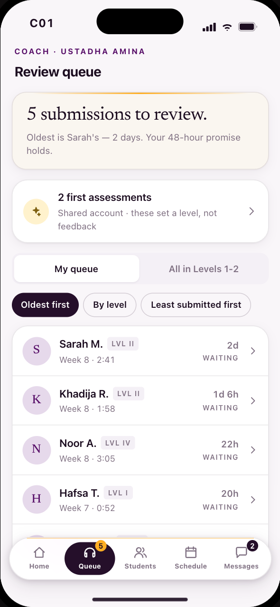
Task: Tap the 5 submissions to review banner
Action: tap(140, 131)
